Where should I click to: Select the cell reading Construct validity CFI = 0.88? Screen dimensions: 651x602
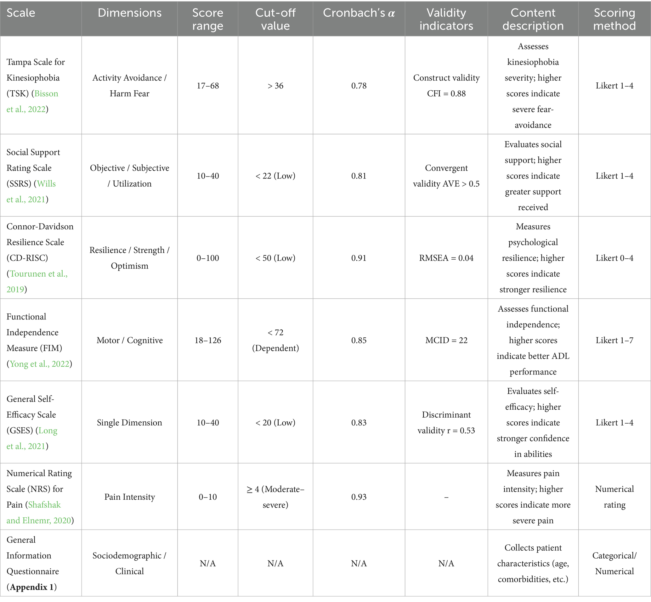click(x=446, y=86)
